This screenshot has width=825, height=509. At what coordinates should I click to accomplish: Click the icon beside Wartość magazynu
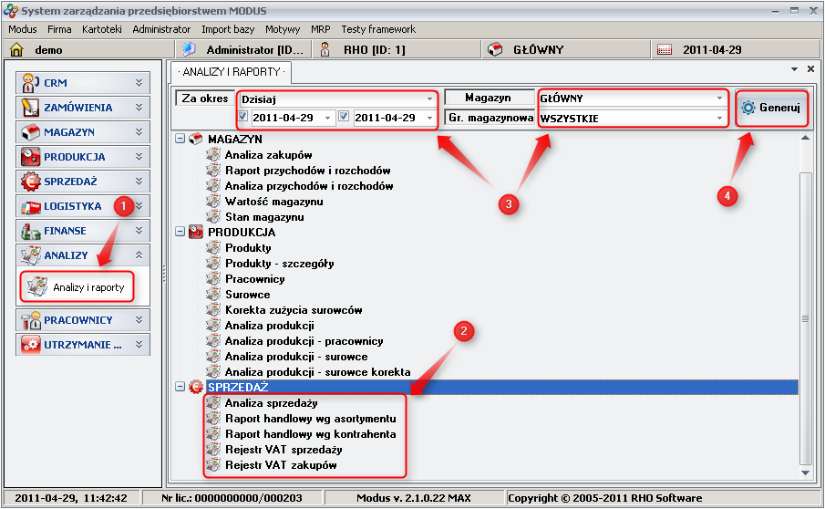213,201
